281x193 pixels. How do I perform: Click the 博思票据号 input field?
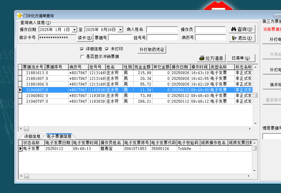(x=272, y=136)
